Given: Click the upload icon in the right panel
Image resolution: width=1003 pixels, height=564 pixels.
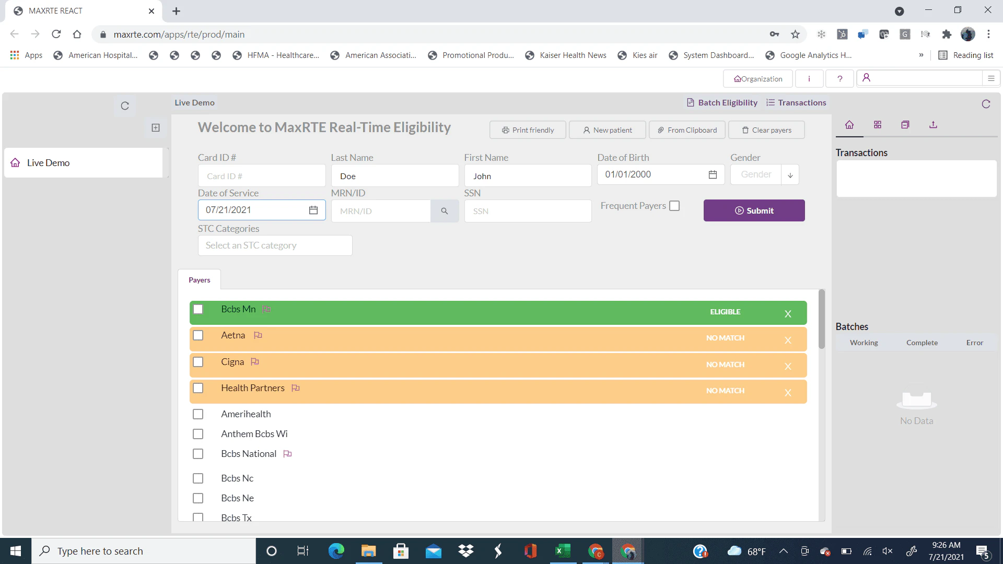Looking at the screenshot, I should pyautogui.click(x=933, y=125).
